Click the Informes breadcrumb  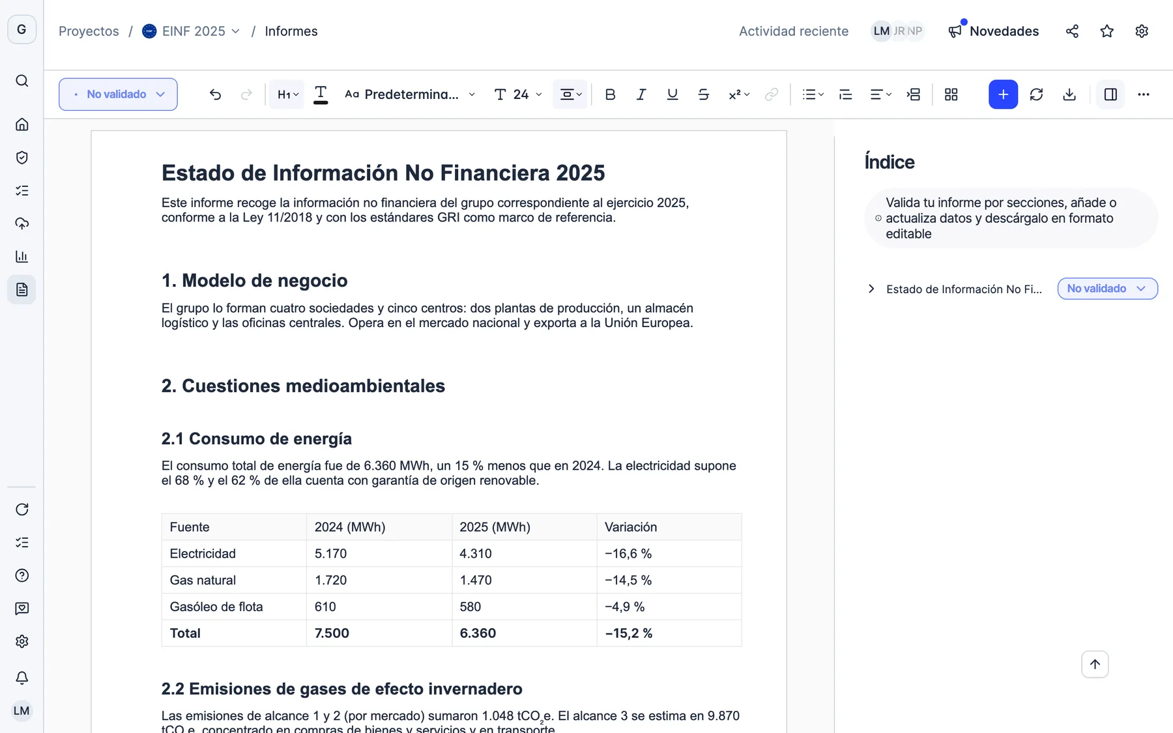click(291, 31)
